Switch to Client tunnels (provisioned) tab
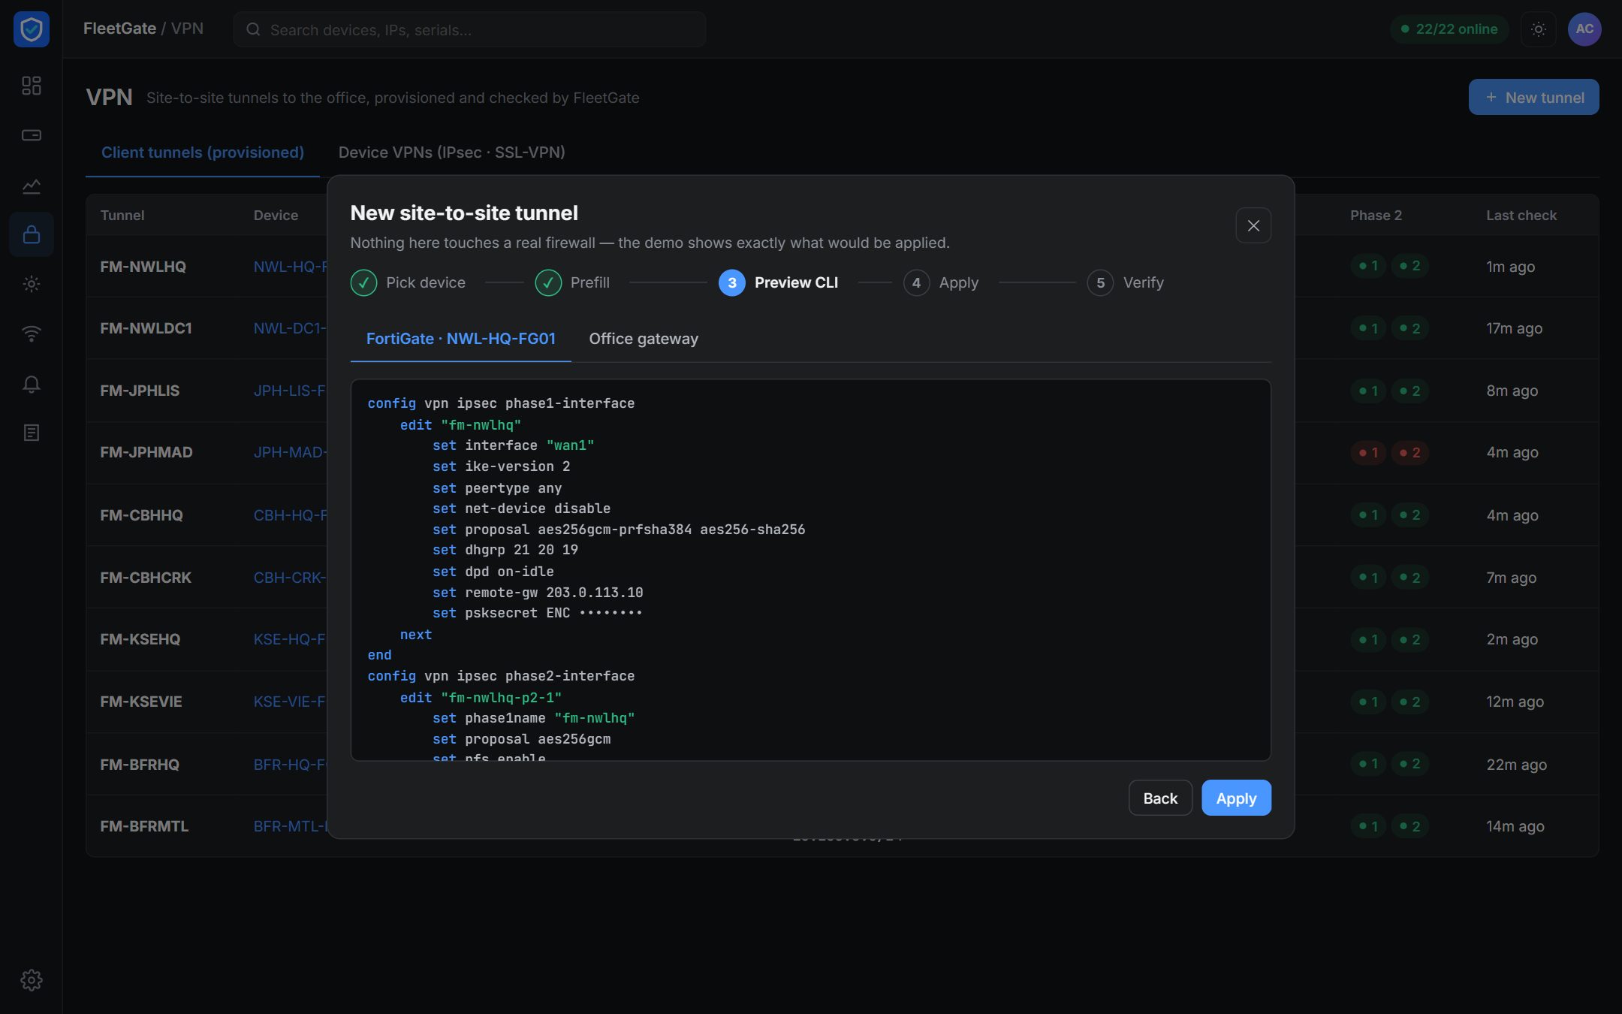 203,152
